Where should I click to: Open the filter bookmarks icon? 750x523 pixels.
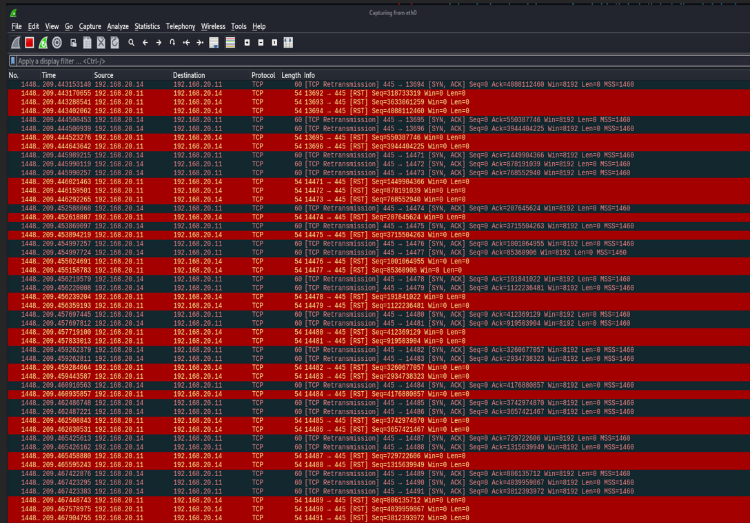tap(12, 60)
